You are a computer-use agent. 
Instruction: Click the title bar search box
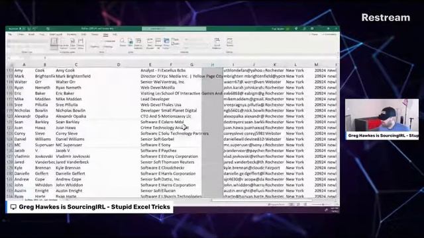click(174, 28)
